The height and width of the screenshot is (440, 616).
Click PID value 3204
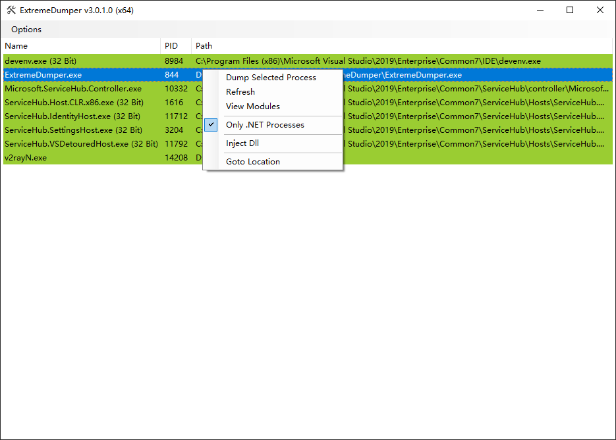pyautogui.click(x=174, y=130)
